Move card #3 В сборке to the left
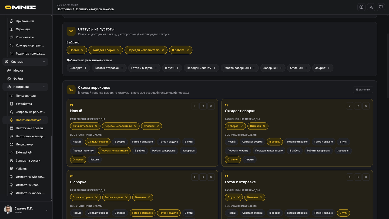This screenshot has height=219, width=389. pyautogui.click(x=195, y=177)
